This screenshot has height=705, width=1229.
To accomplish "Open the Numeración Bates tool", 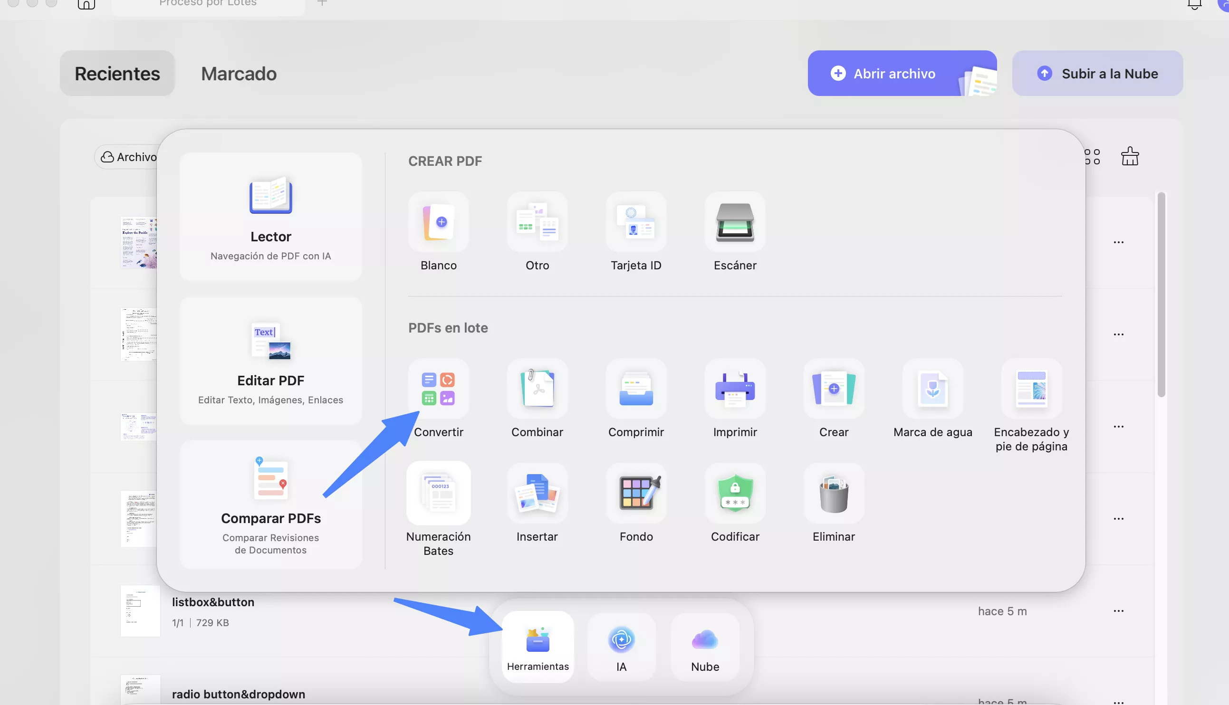I will click(438, 494).
